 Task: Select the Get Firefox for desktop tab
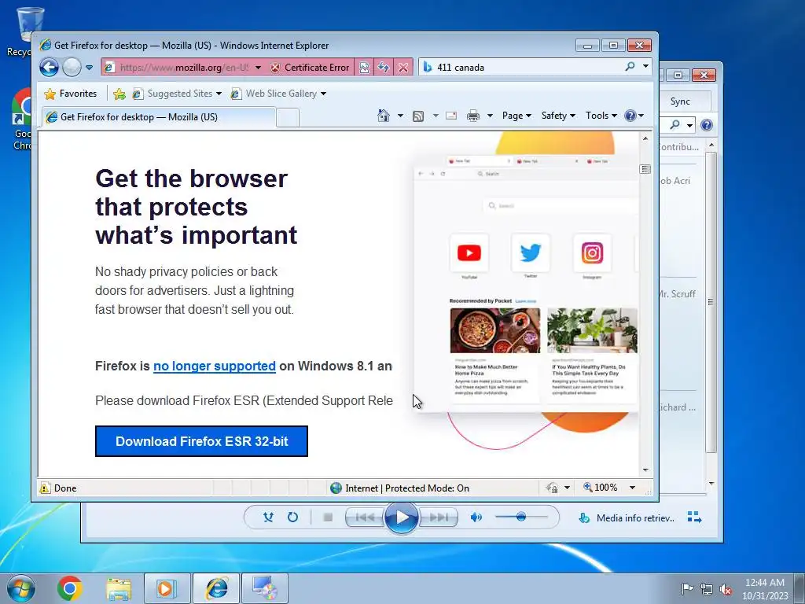tap(158, 117)
